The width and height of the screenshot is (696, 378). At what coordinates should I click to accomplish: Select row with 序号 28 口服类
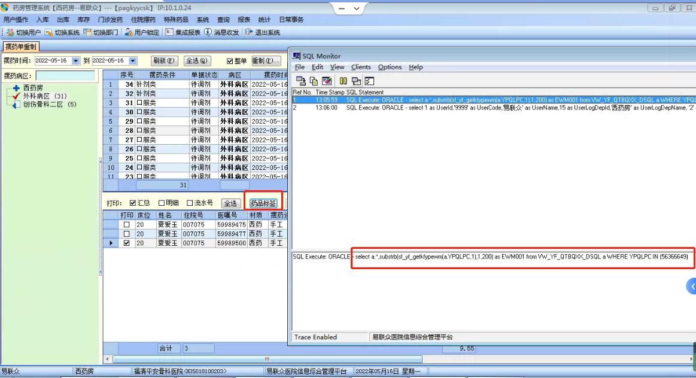(195, 130)
